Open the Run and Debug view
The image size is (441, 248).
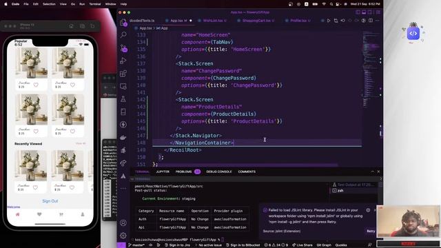tap(123, 61)
